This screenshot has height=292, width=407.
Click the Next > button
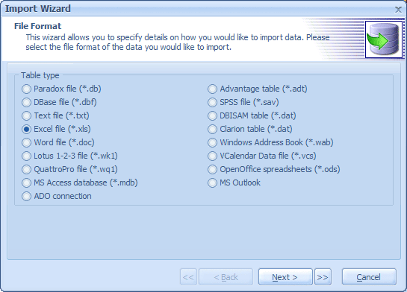pyautogui.click(x=285, y=277)
